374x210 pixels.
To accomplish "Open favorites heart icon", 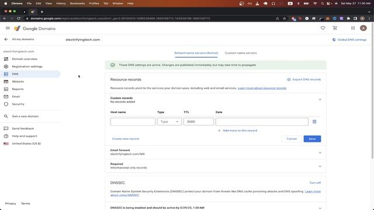I will click(323, 28).
